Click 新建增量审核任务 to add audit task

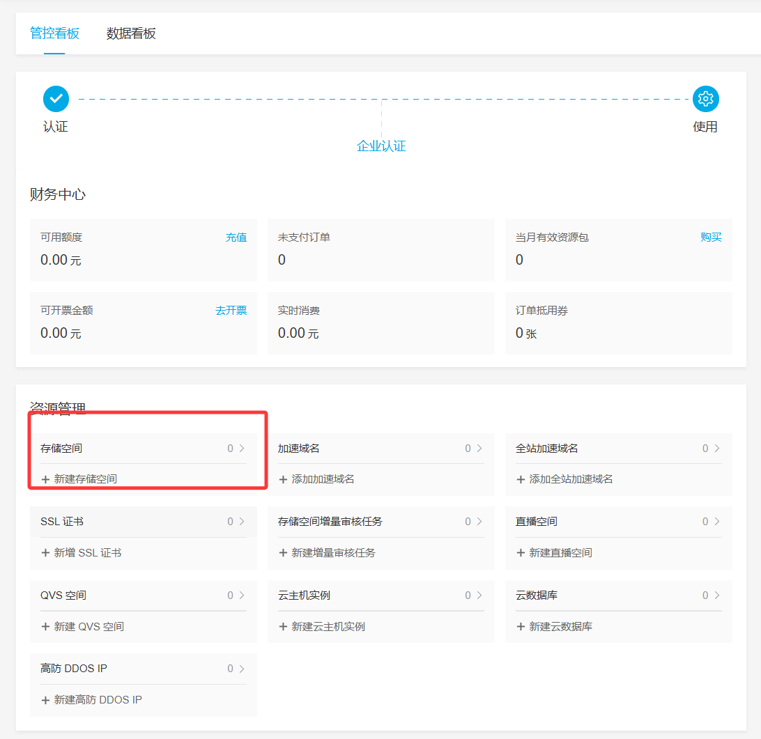[333, 552]
